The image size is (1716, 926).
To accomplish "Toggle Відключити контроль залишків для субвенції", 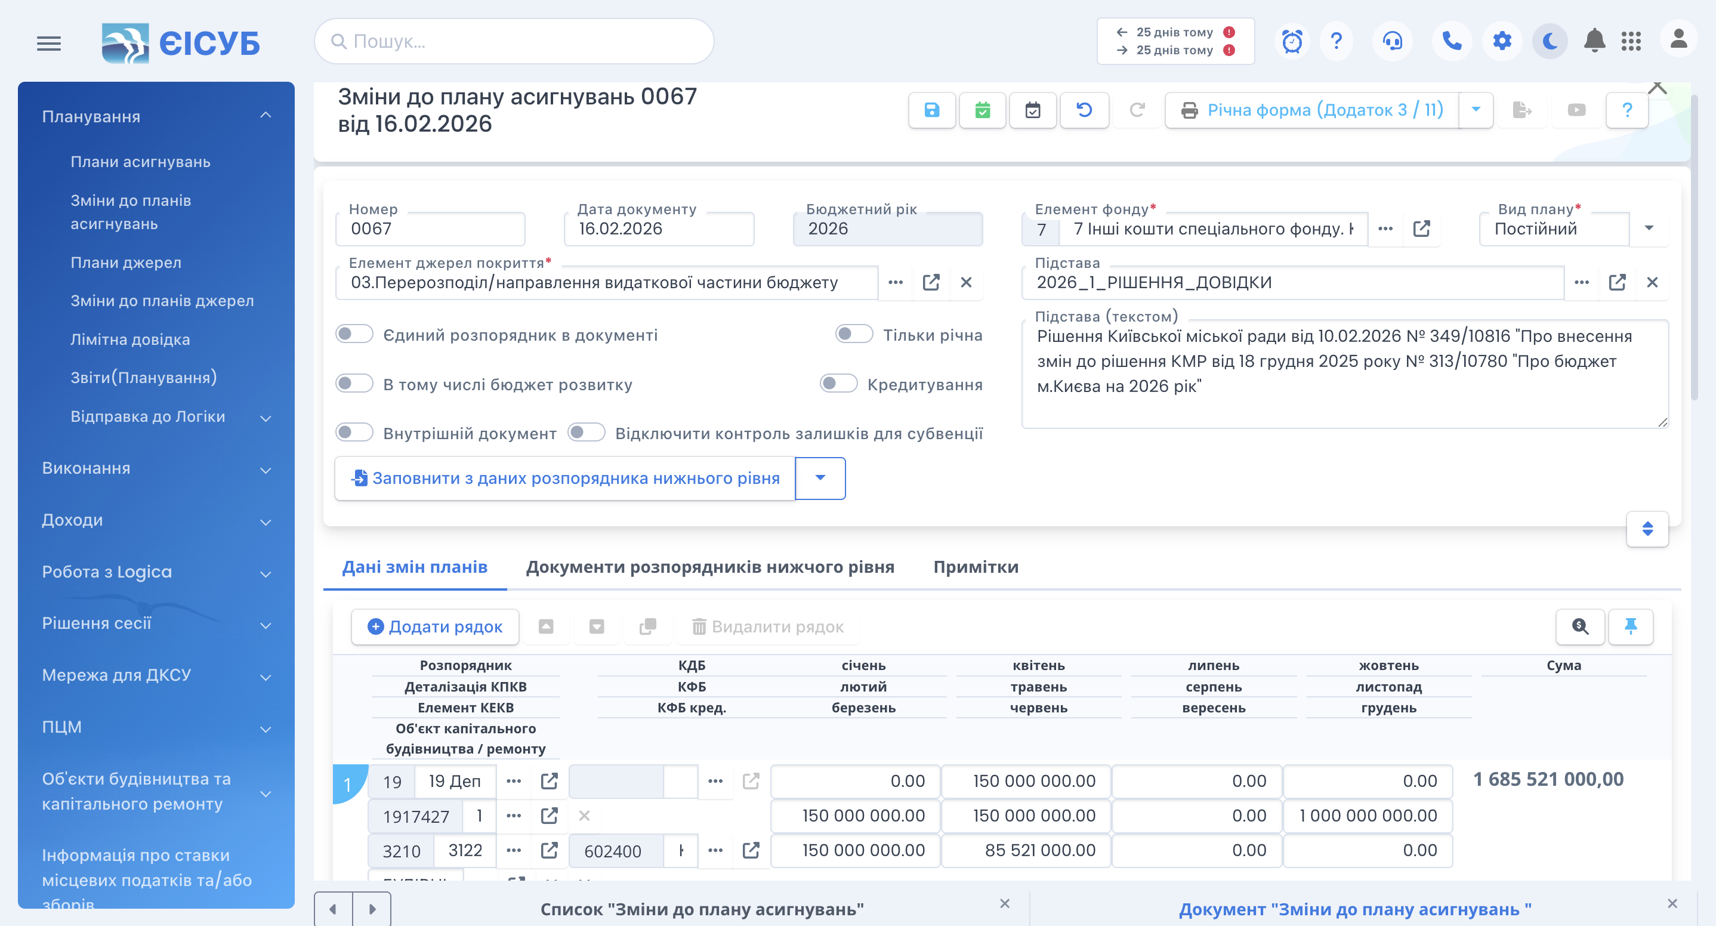I will (x=586, y=433).
